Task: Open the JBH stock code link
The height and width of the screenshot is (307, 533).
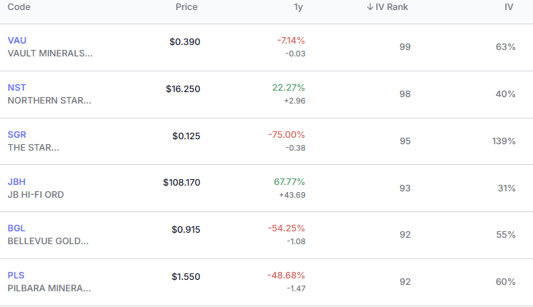Action: (x=16, y=181)
